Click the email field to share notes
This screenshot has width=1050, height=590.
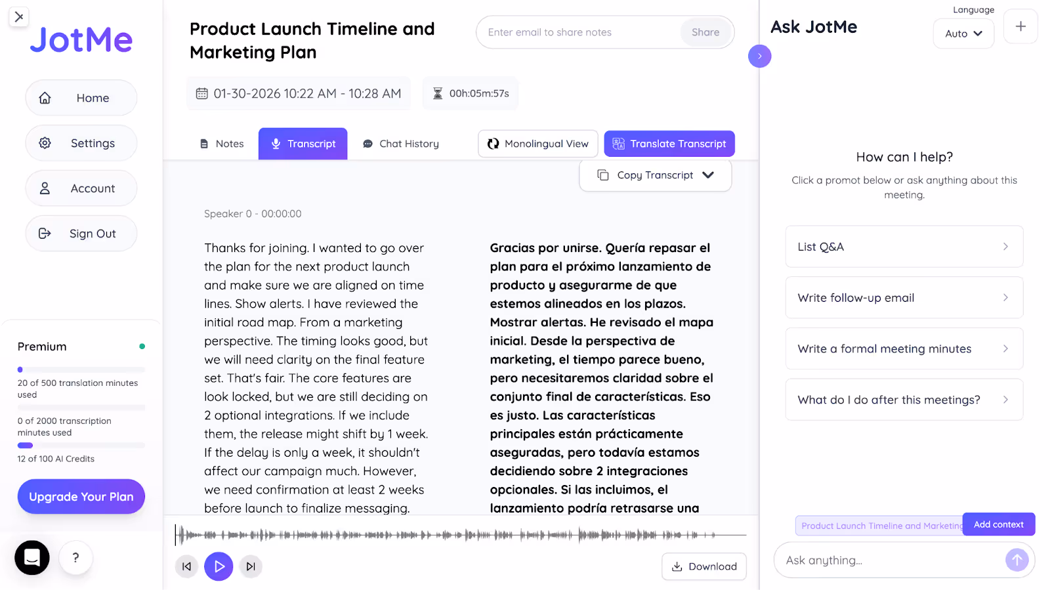(x=579, y=32)
